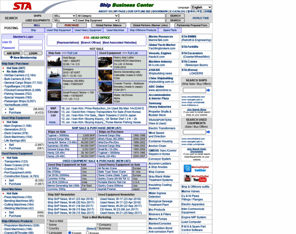This screenshot has width=296, height=234.
Task: Open the Language dropdown
Action: point(201,7)
